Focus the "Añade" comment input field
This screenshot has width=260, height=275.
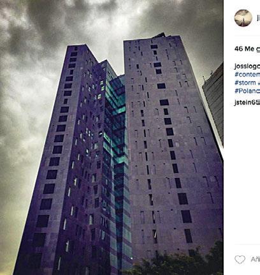pos(256,259)
